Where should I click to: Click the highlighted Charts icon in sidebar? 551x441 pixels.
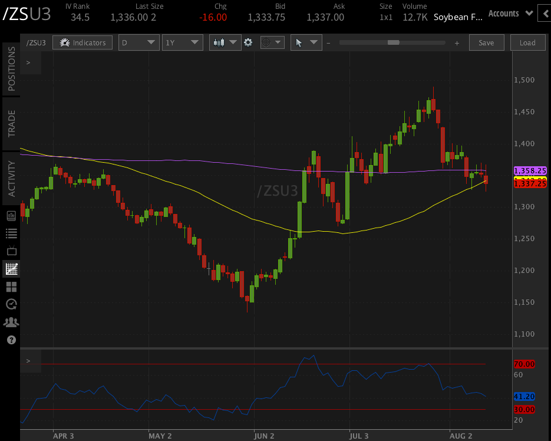click(x=11, y=268)
